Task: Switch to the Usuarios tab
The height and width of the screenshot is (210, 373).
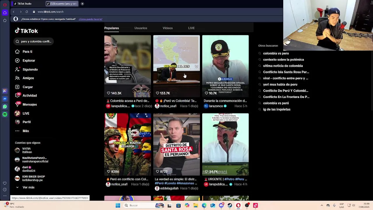Action: 141,28
